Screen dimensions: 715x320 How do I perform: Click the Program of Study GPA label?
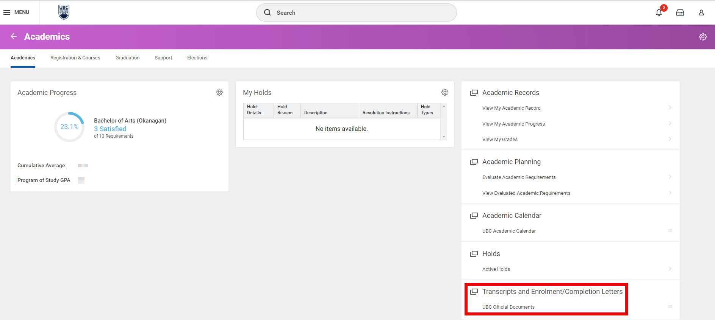pyautogui.click(x=44, y=180)
